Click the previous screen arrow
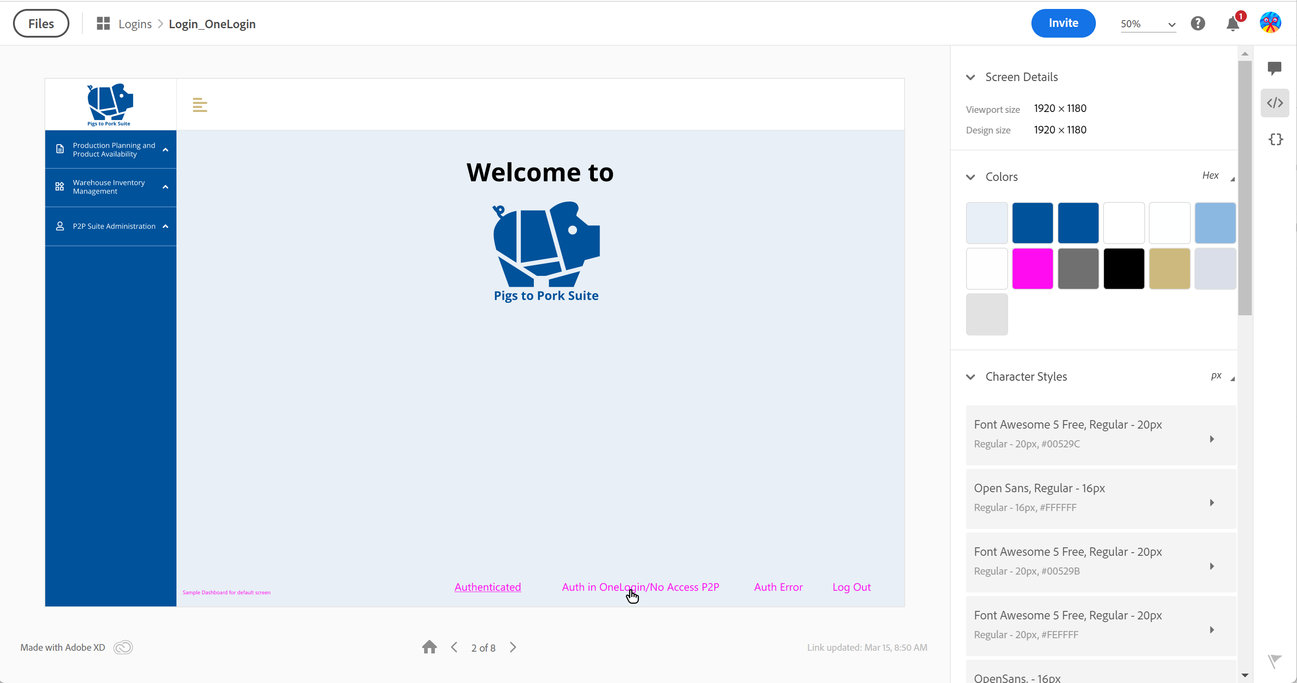Image resolution: width=1297 pixels, height=683 pixels. tap(454, 647)
